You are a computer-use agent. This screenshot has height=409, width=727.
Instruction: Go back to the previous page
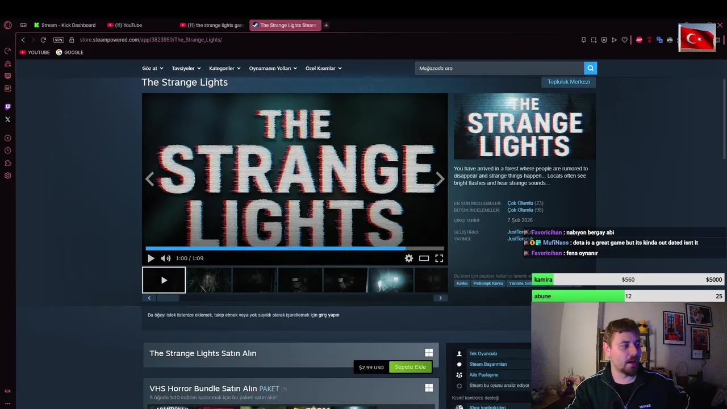23,40
